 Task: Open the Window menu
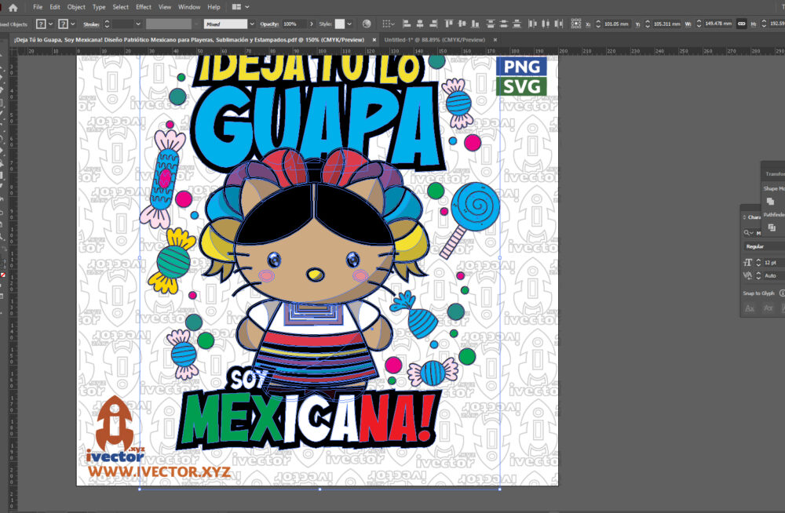tap(189, 7)
